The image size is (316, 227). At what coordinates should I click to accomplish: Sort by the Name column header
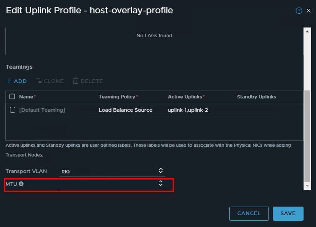[x=26, y=97]
